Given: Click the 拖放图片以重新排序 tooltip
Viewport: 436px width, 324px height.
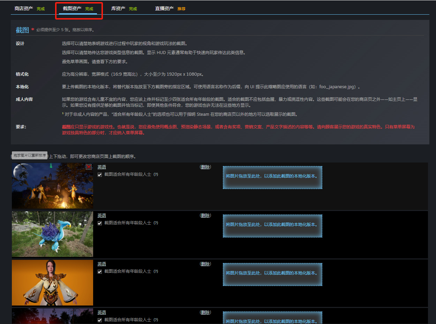Looking at the screenshot, I should (x=30, y=156).
